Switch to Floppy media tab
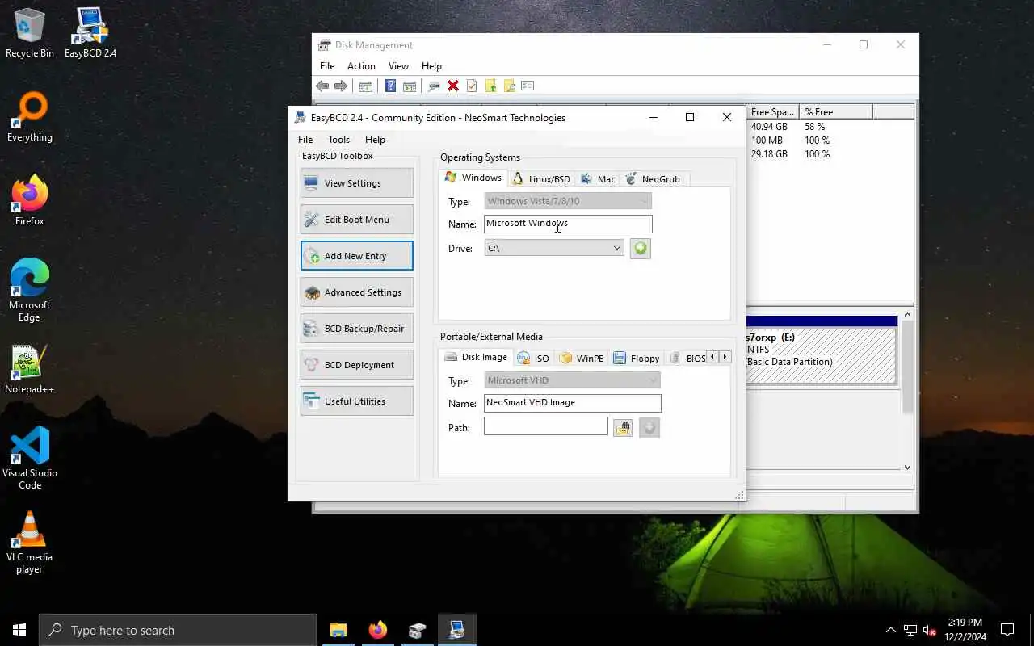This screenshot has height=646, width=1034. pyautogui.click(x=637, y=359)
